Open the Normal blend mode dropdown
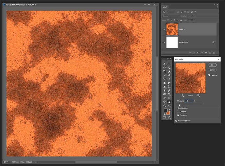 [170, 16]
